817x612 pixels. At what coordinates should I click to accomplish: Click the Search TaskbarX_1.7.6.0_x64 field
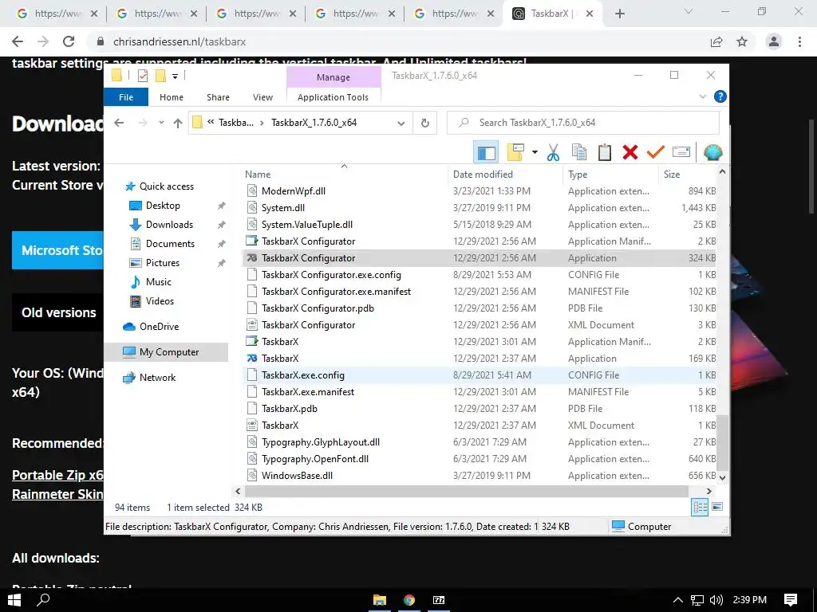point(583,123)
